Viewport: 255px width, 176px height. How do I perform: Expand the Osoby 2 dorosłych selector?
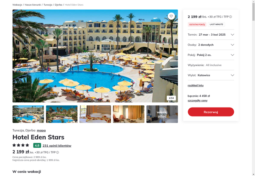211,45
